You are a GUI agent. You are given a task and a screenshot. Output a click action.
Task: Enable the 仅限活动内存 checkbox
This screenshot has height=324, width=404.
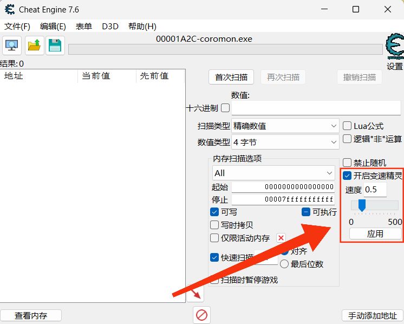coord(214,238)
